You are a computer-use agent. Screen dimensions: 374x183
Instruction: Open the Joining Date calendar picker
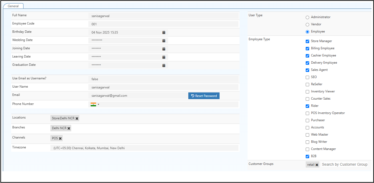[x=164, y=49]
